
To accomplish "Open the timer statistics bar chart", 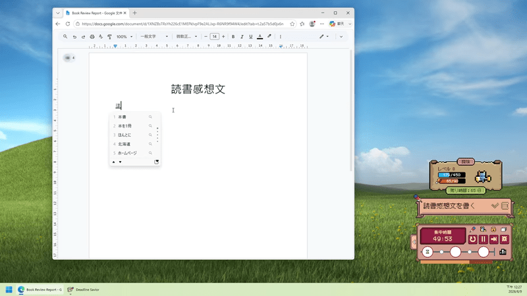I will pyautogui.click(x=503, y=252).
